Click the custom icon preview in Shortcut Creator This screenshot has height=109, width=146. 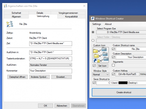pos(101,55)
